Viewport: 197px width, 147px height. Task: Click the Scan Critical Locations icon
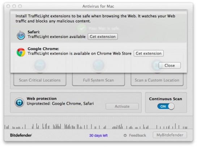pos(40,65)
